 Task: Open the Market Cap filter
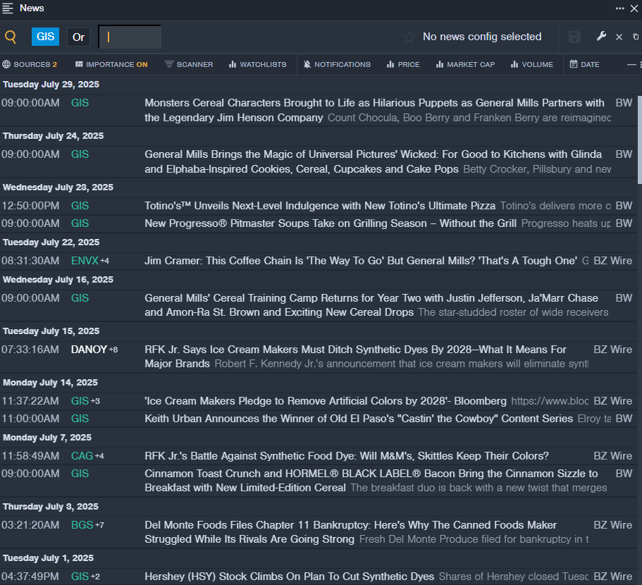click(x=466, y=64)
